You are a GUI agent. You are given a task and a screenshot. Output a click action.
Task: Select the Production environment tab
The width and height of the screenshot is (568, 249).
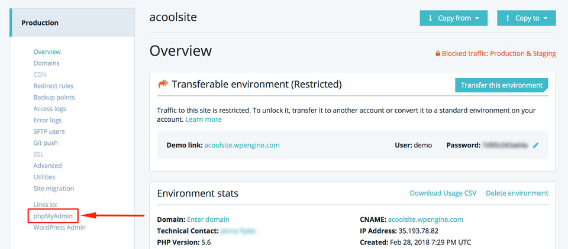click(72, 23)
